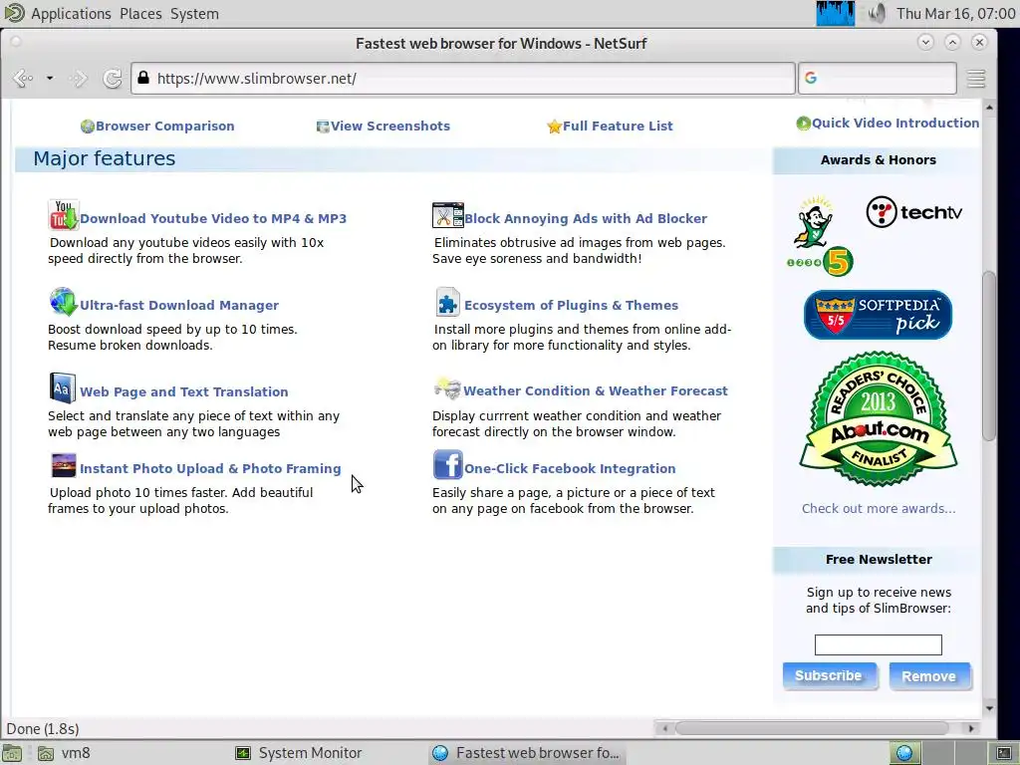
Task: Click the padlock security icon in the URL bar
Action: [x=143, y=78]
